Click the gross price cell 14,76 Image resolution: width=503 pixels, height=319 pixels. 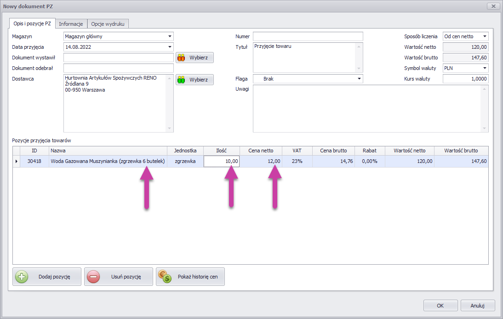click(x=334, y=161)
